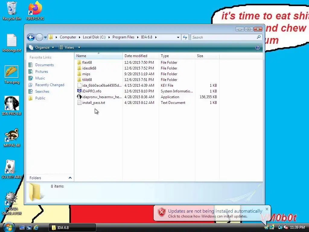The height and width of the screenshot is (232, 309).
Task: Open recent pages dropdown next to Forward
Action: [45, 37]
